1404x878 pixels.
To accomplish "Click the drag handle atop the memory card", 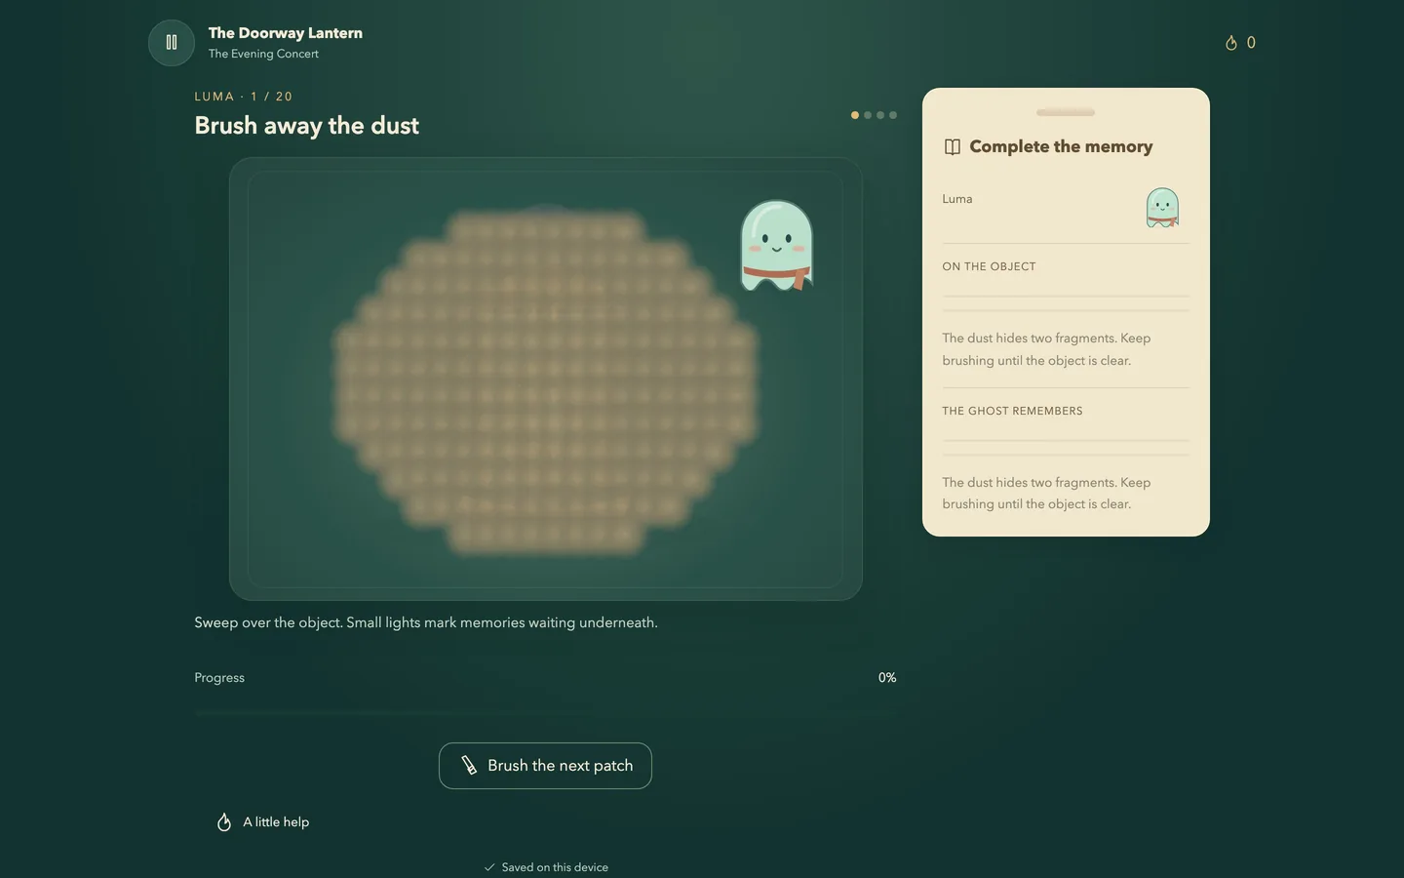I will 1066,113.
